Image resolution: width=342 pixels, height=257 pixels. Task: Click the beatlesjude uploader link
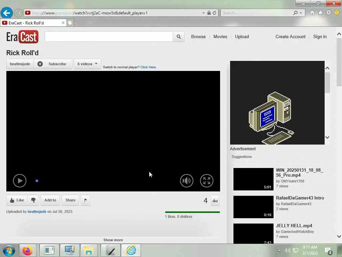click(x=37, y=211)
